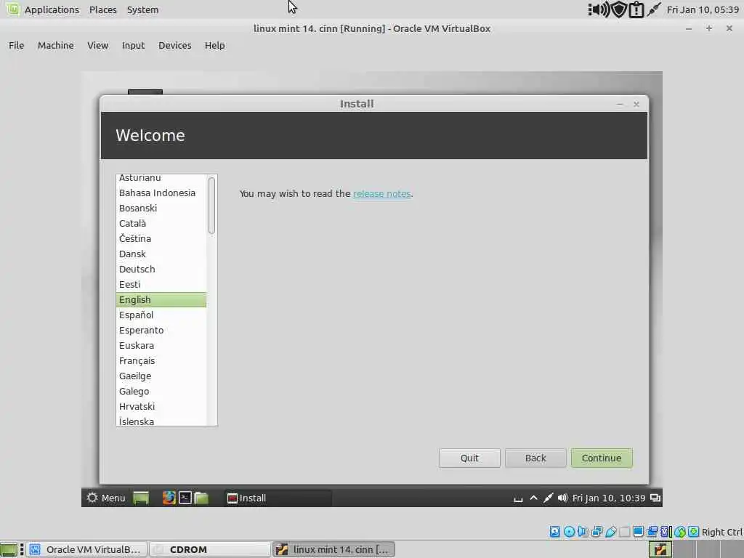Click the guest network plug tray icon
Screen dimensions: 744x558
point(548,498)
